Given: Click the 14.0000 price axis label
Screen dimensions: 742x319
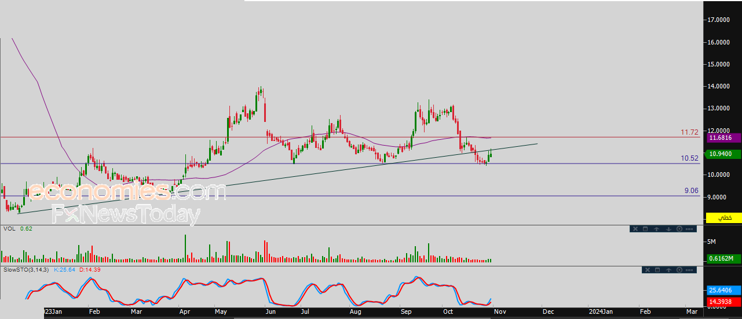Looking at the screenshot, I should pyautogui.click(x=718, y=86).
